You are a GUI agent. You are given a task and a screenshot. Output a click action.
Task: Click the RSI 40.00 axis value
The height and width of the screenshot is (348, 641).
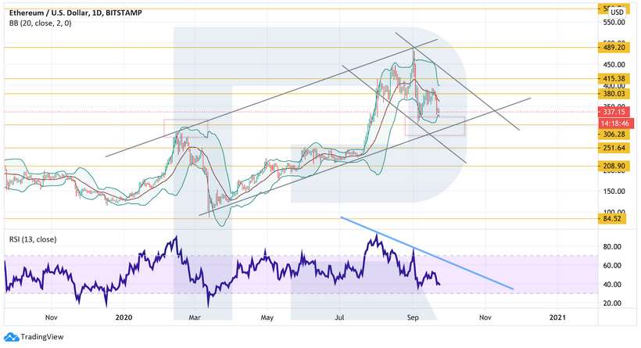612,284
